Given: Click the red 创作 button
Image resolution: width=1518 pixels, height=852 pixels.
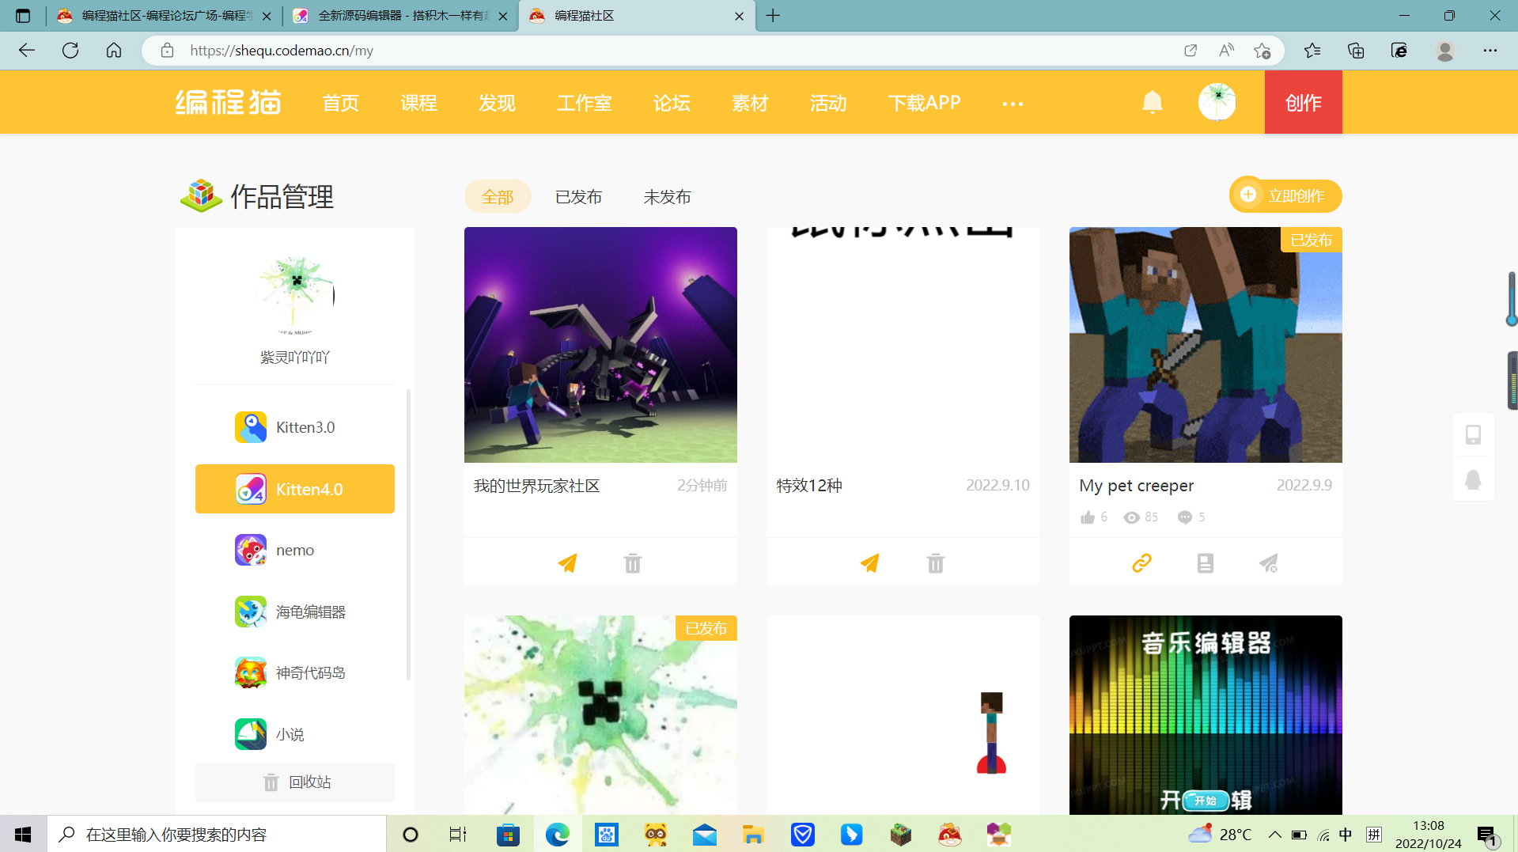Looking at the screenshot, I should pyautogui.click(x=1303, y=102).
